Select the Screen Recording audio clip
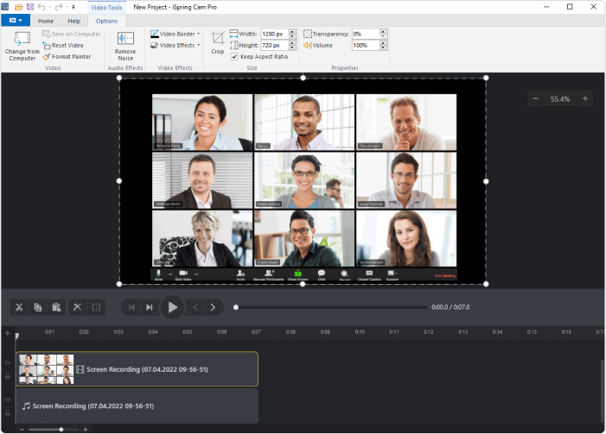 tap(137, 406)
